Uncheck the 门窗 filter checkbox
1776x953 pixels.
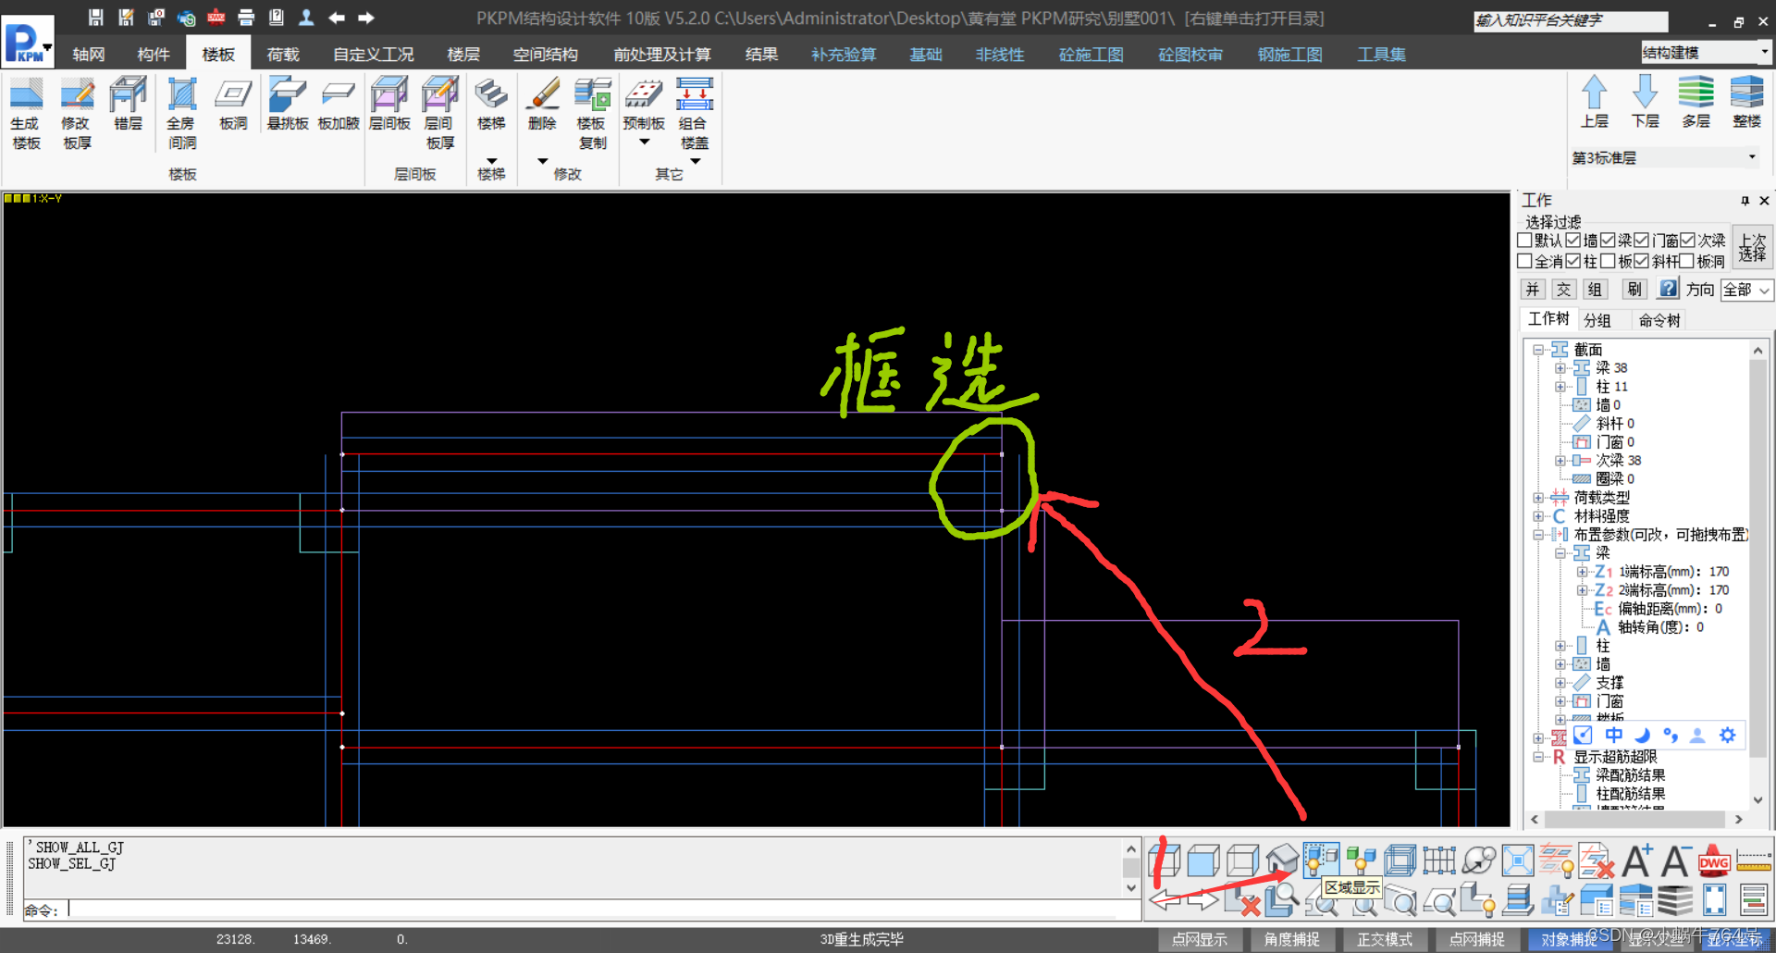(x=1641, y=241)
